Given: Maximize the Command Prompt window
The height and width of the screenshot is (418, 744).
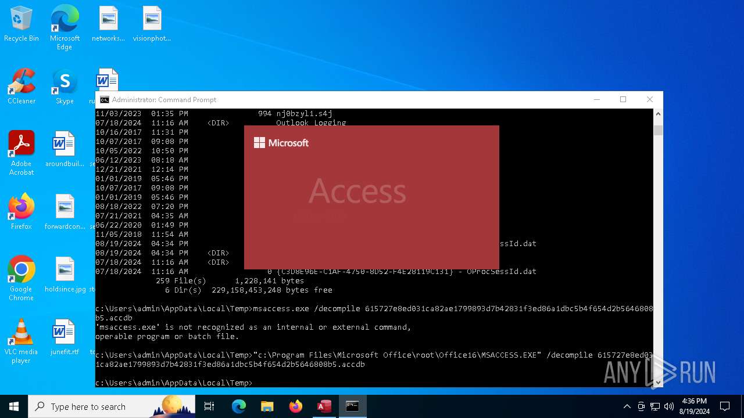Looking at the screenshot, I should 623,100.
